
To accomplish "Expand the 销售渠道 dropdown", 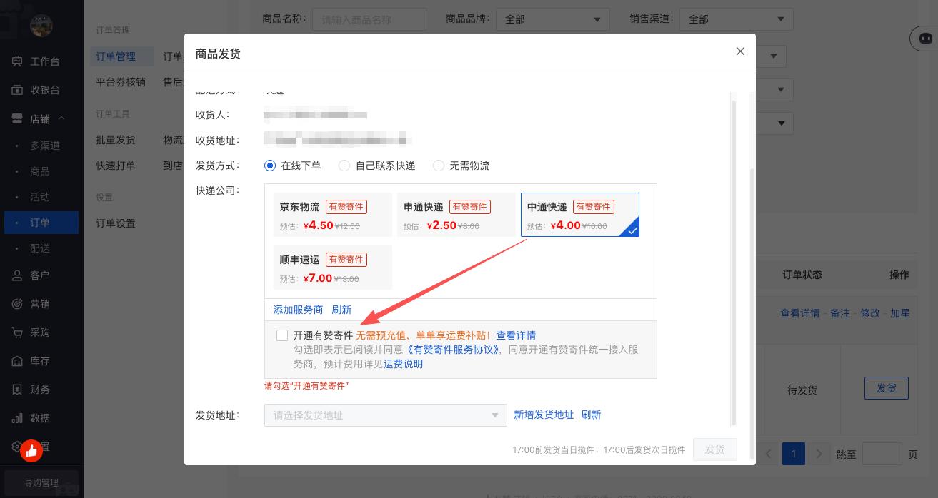I will pyautogui.click(x=736, y=19).
